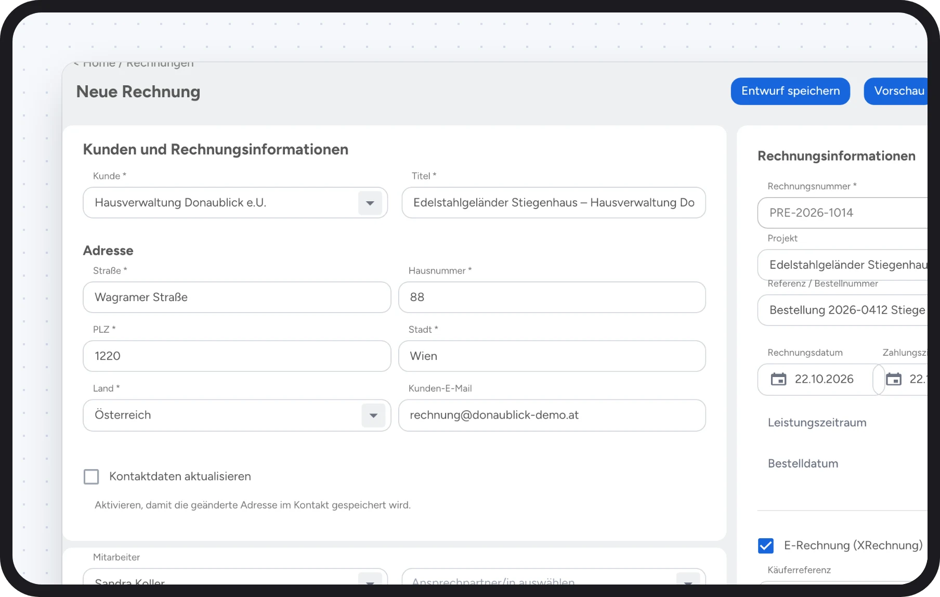The width and height of the screenshot is (940, 597).
Task: Click the Neue Rechnung heading
Action: click(x=138, y=92)
